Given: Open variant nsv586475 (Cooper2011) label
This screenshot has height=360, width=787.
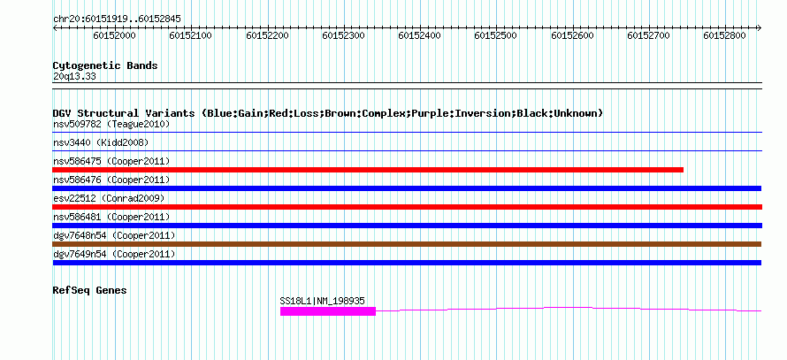Looking at the screenshot, I should point(111,161).
